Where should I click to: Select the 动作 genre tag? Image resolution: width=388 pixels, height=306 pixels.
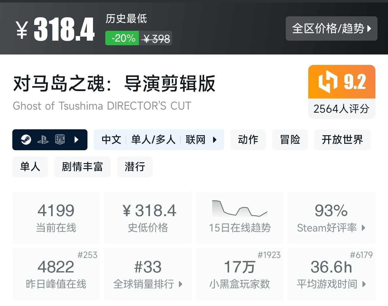coord(248,140)
